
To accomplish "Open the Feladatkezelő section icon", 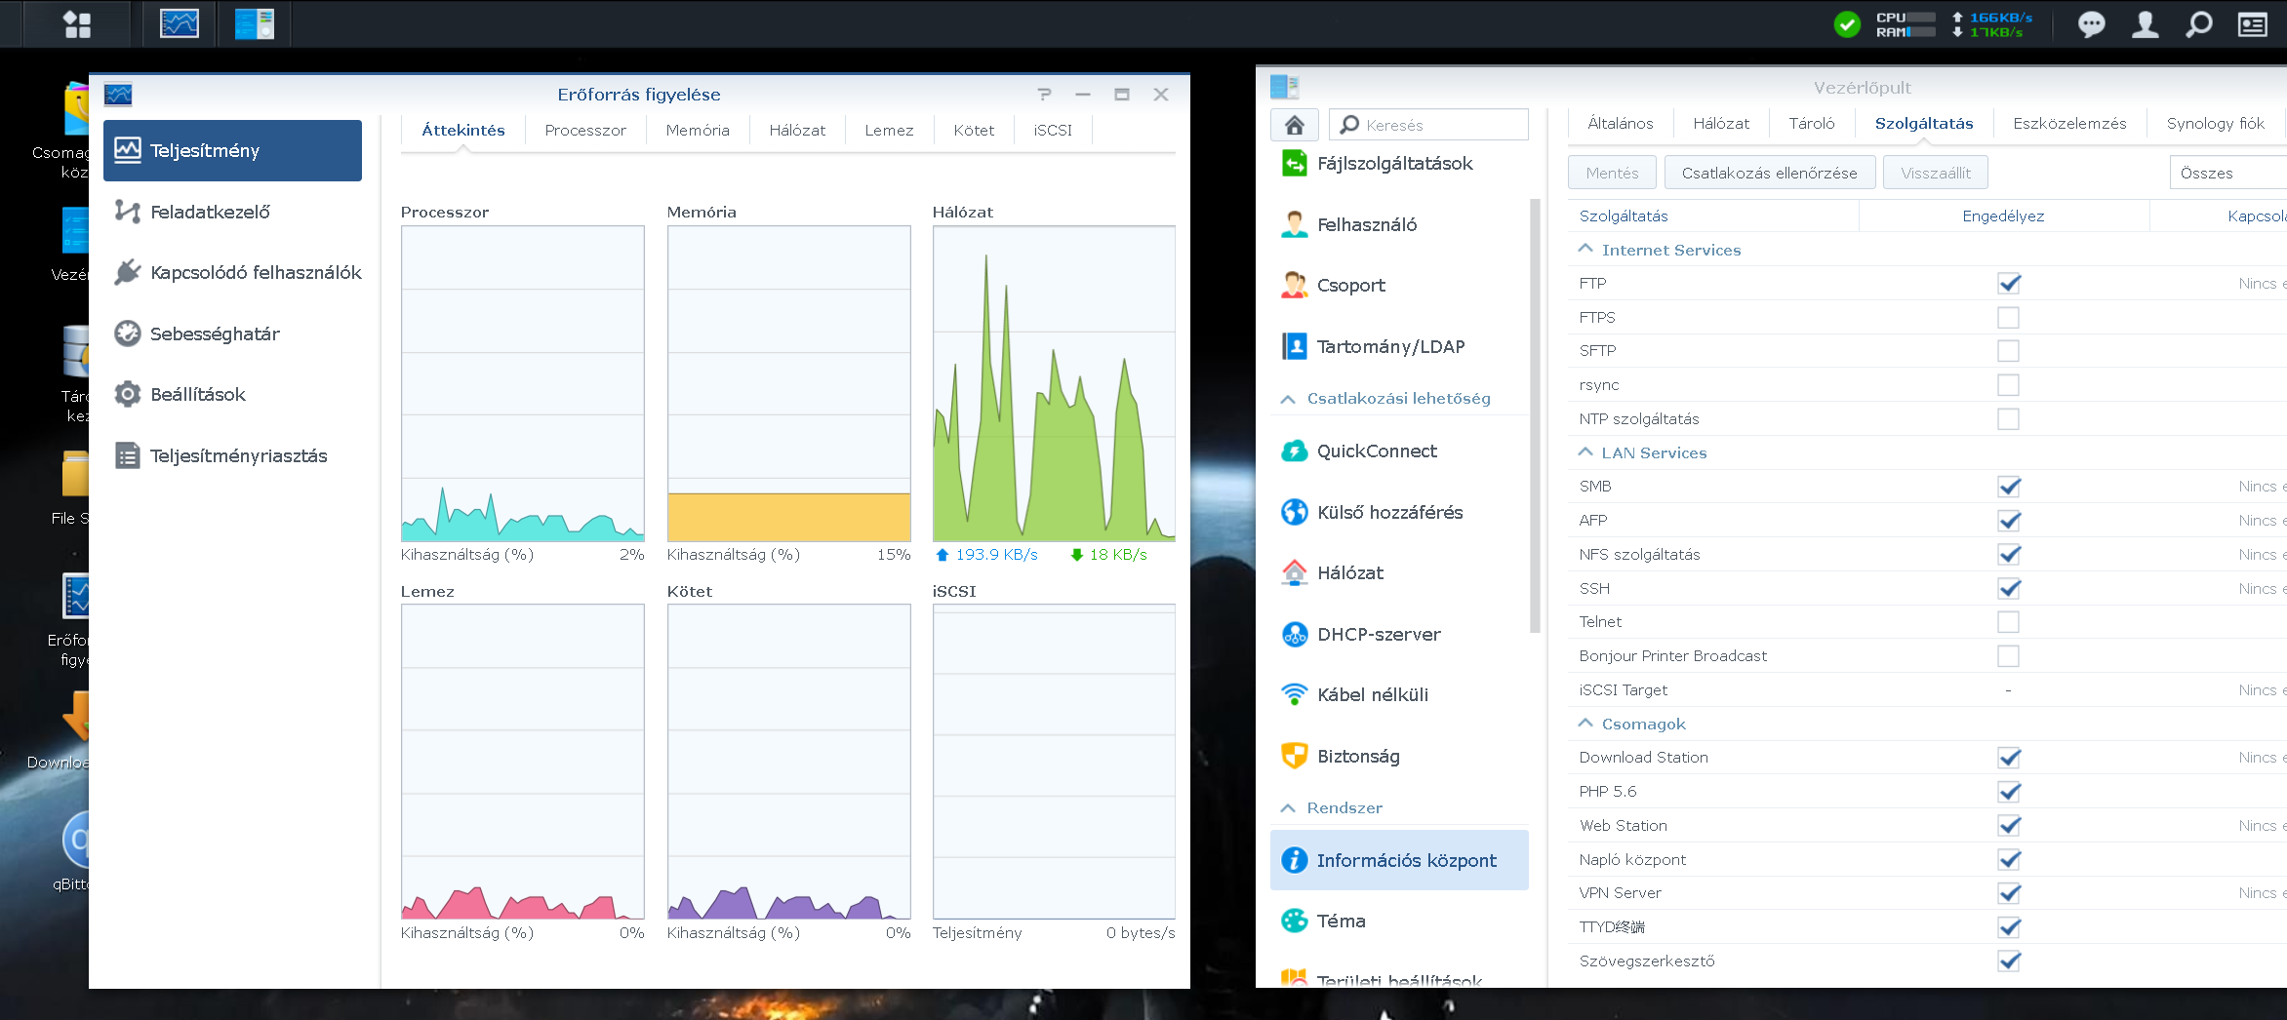I will 127,212.
